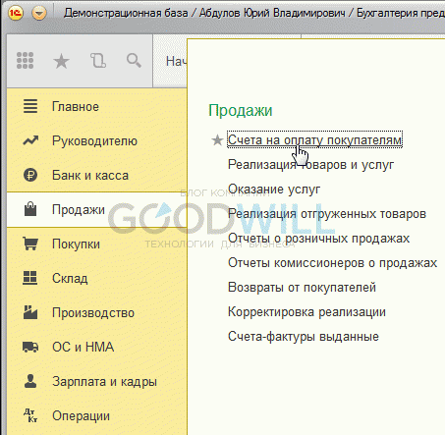Open Счета на оплату покупателям link
This screenshot has height=435, width=445.
click(314, 140)
